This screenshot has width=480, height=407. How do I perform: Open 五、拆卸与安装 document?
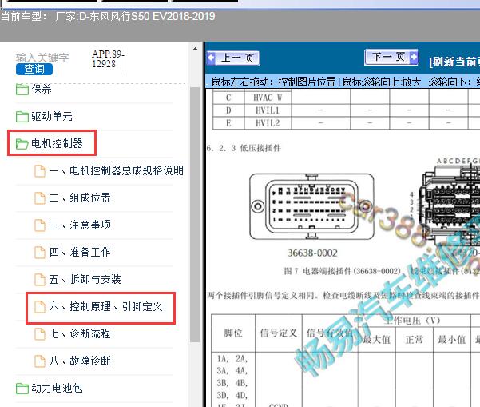coord(85,279)
